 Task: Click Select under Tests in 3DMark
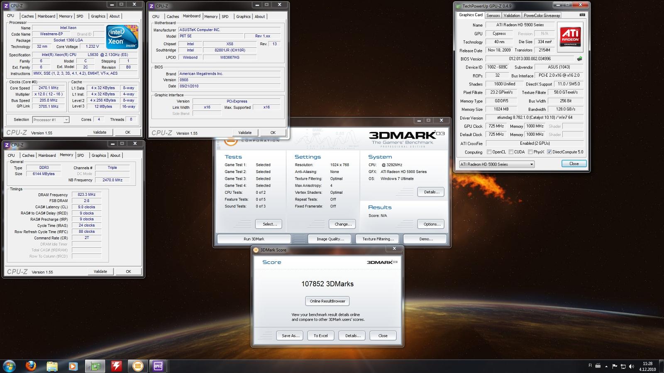tap(269, 224)
